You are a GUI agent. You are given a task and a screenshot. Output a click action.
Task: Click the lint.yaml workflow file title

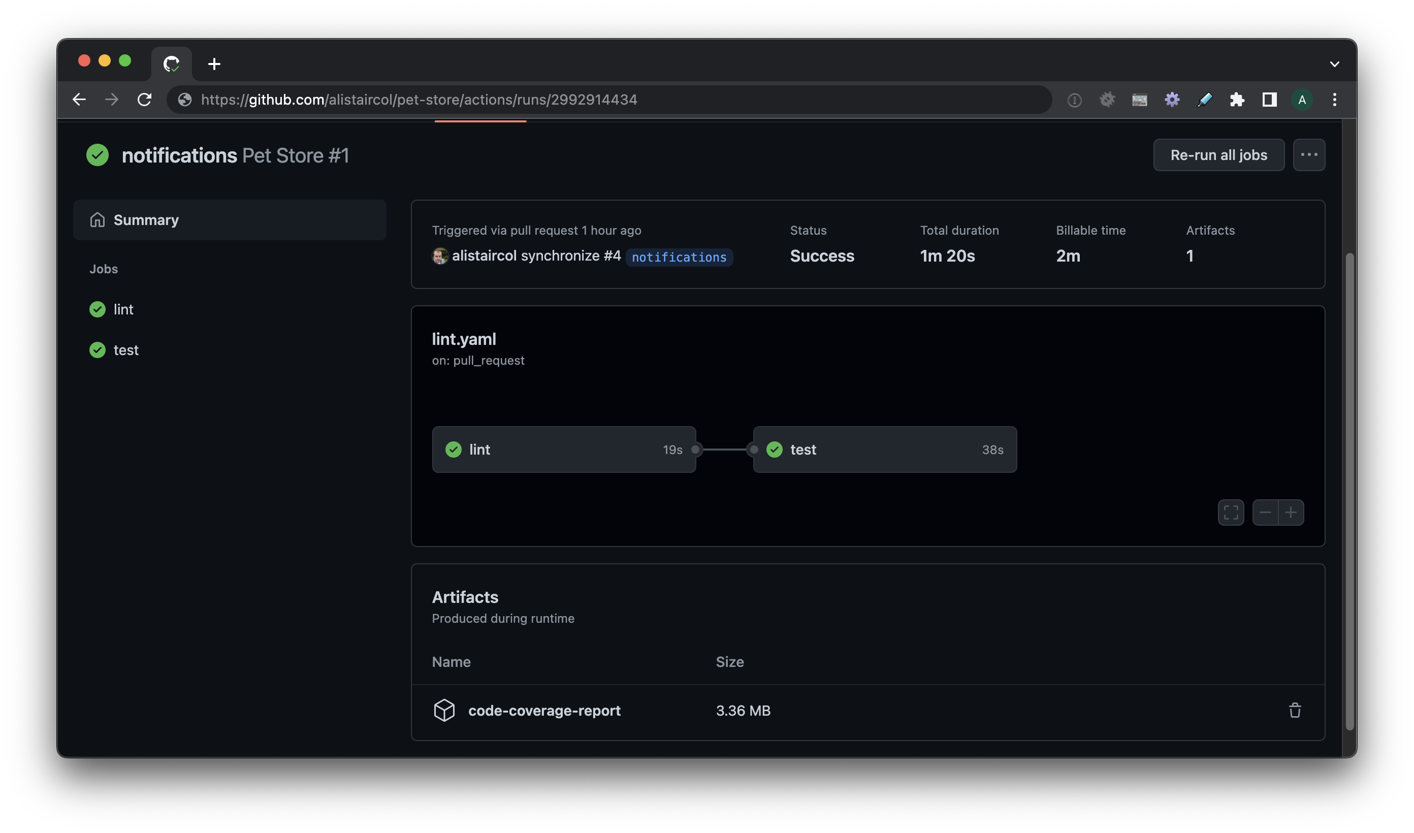point(464,339)
